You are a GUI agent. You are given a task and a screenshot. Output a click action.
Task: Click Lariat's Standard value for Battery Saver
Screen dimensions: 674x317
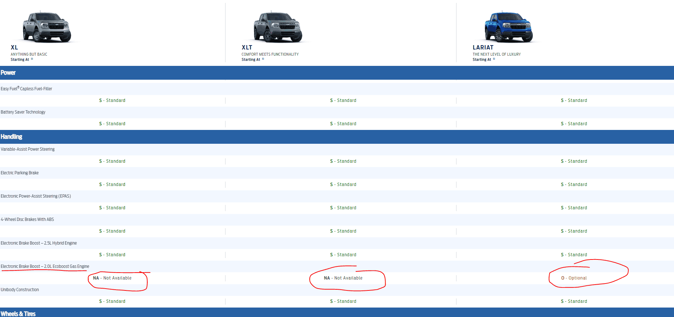574,124
